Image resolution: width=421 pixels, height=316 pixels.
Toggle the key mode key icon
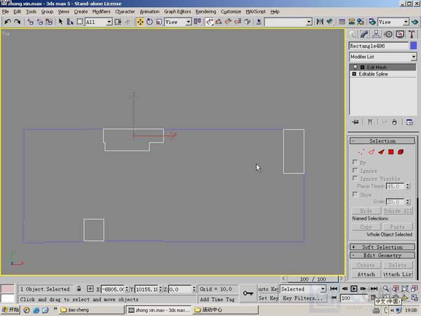coord(248,293)
